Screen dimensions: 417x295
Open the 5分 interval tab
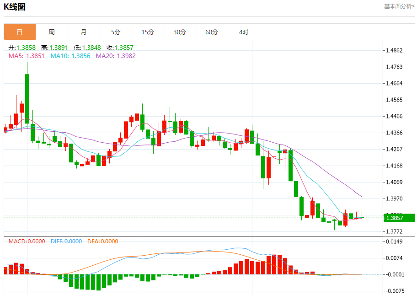coord(116,32)
